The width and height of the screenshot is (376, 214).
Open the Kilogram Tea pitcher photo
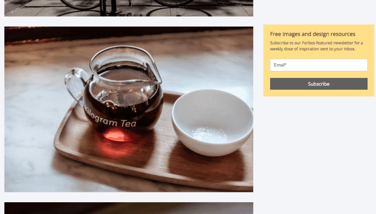coord(129,109)
